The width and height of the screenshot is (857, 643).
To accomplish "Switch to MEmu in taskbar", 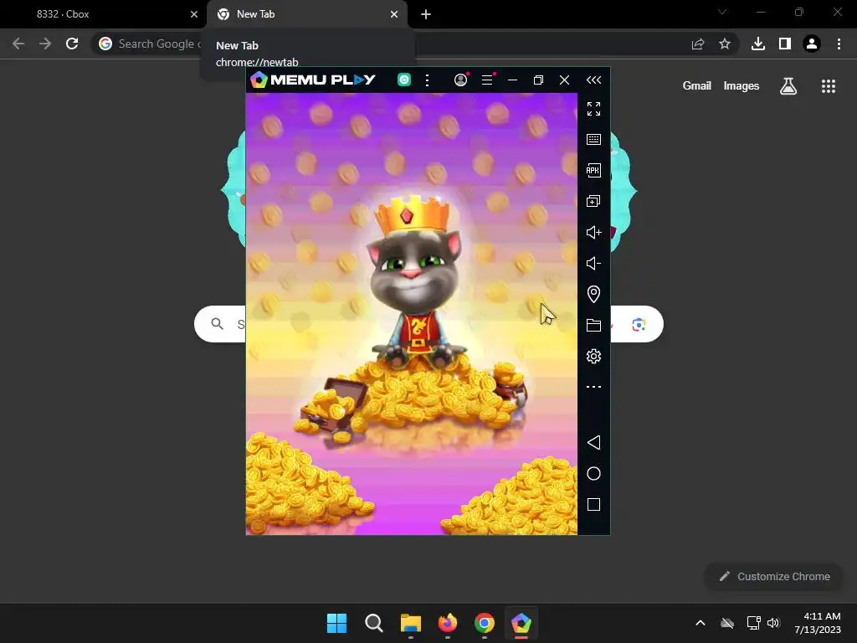I will click(521, 623).
